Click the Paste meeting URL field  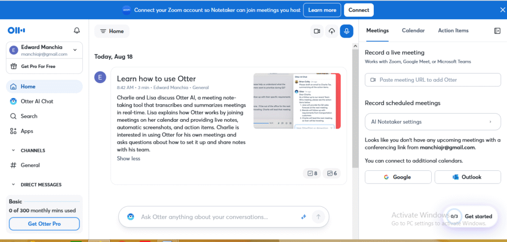pyautogui.click(x=433, y=80)
